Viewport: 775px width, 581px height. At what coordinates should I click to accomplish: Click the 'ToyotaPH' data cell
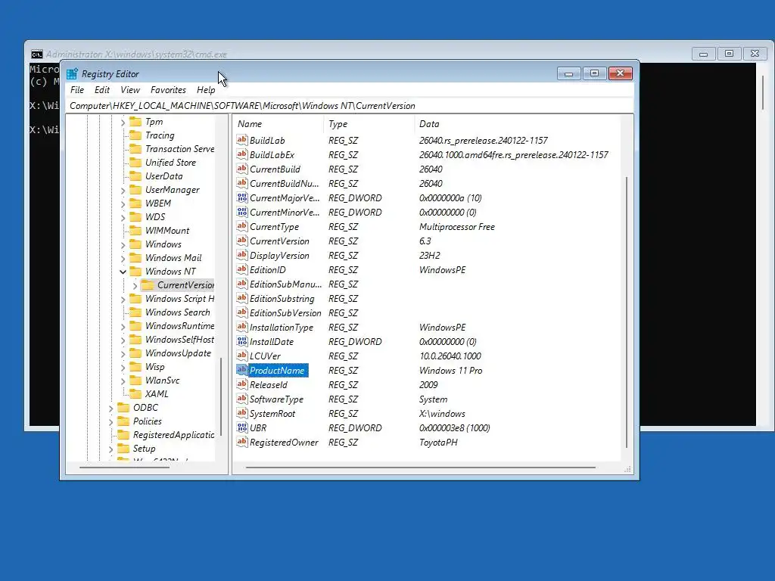click(x=438, y=442)
